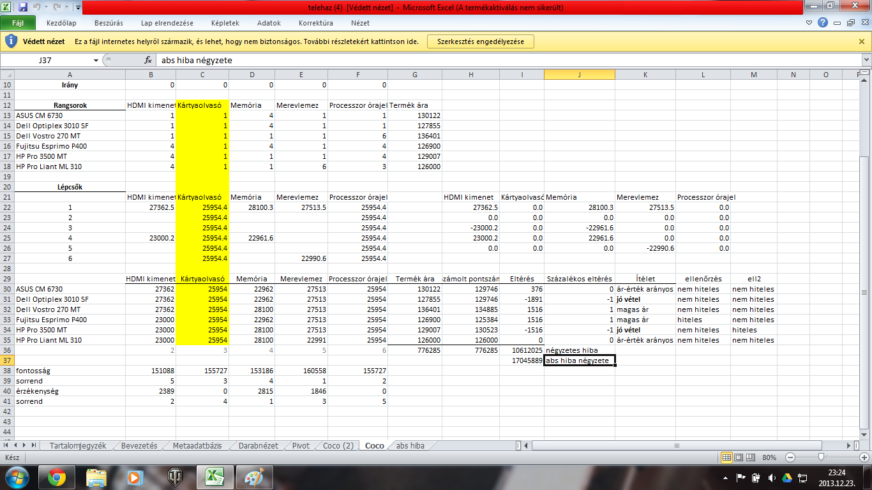Screen dimensions: 872x490
Task: Open the Customize Quick Access Toolbar arrow
Action: [x=78, y=8]
